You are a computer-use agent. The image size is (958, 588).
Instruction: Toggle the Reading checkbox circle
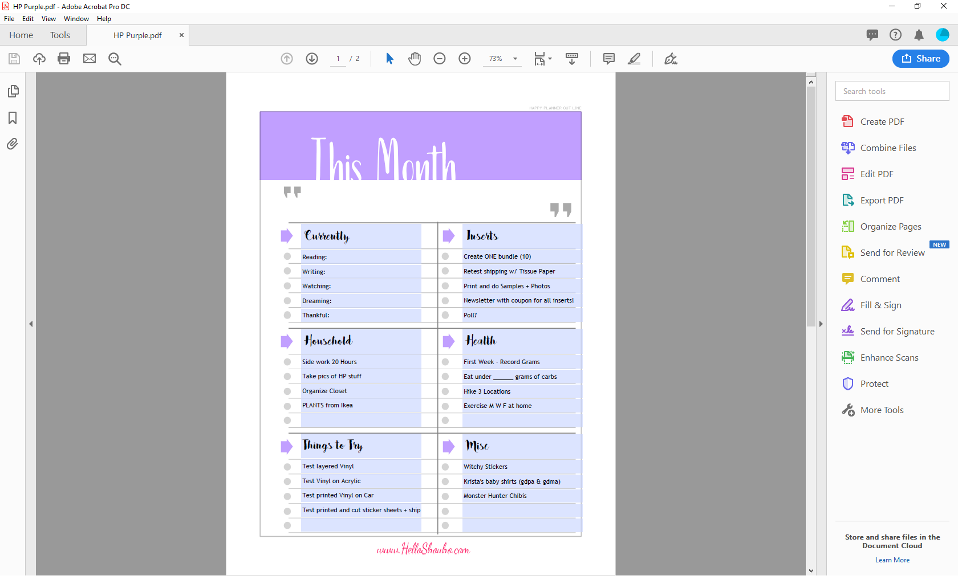tap(287, 256)
